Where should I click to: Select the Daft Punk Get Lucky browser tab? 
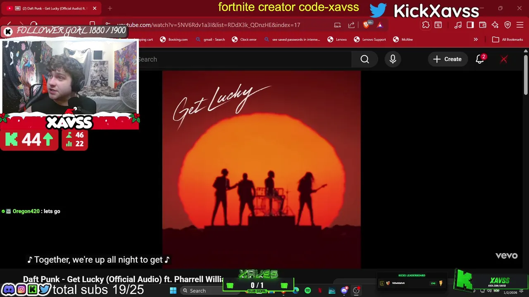click(x=51, y=8)
